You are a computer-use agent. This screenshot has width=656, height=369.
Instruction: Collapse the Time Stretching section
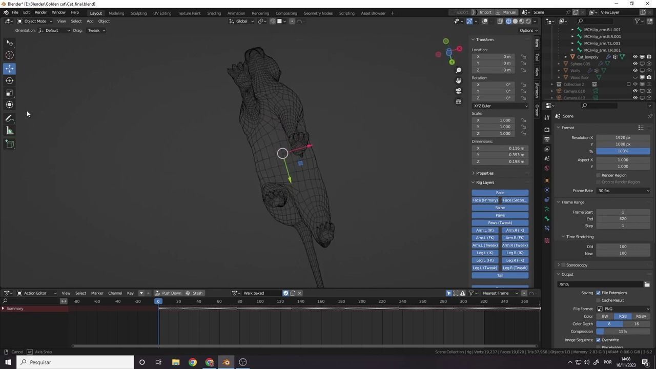tap(580, 237)
